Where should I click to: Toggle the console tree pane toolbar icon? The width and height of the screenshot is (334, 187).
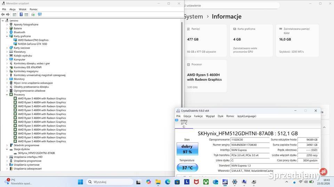click(x=15, y=15)
